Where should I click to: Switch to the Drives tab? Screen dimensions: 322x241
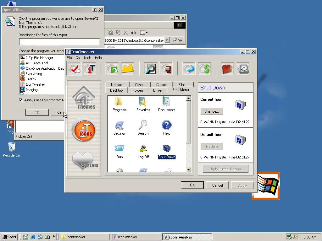tap(158, 90)
